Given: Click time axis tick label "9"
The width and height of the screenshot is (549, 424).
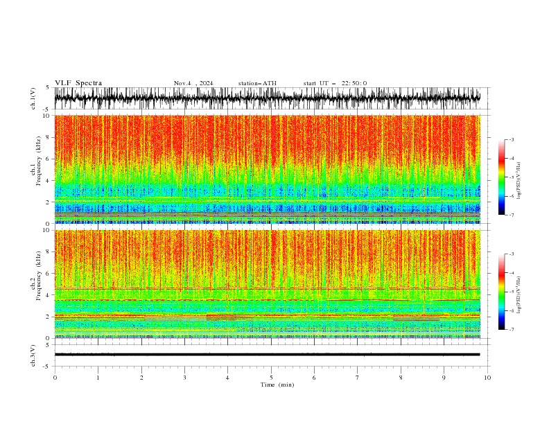Looking at the screenshot, I should (x=444, y=378).
